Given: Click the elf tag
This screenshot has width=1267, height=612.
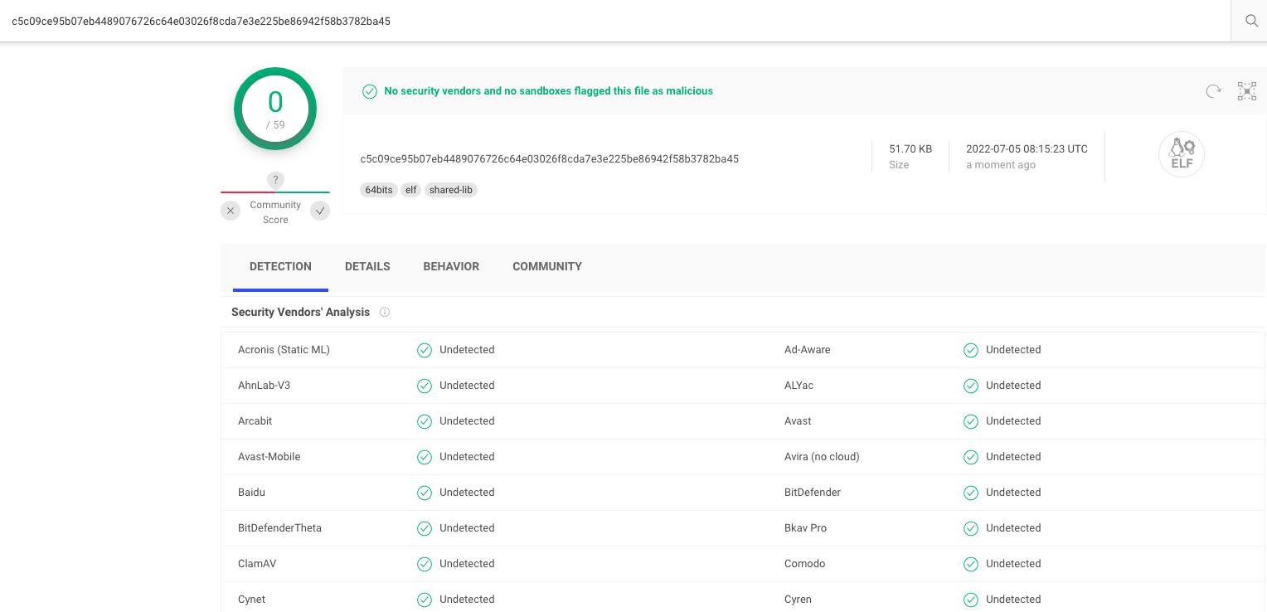Looking at the screenshot, I should [410, 190].
